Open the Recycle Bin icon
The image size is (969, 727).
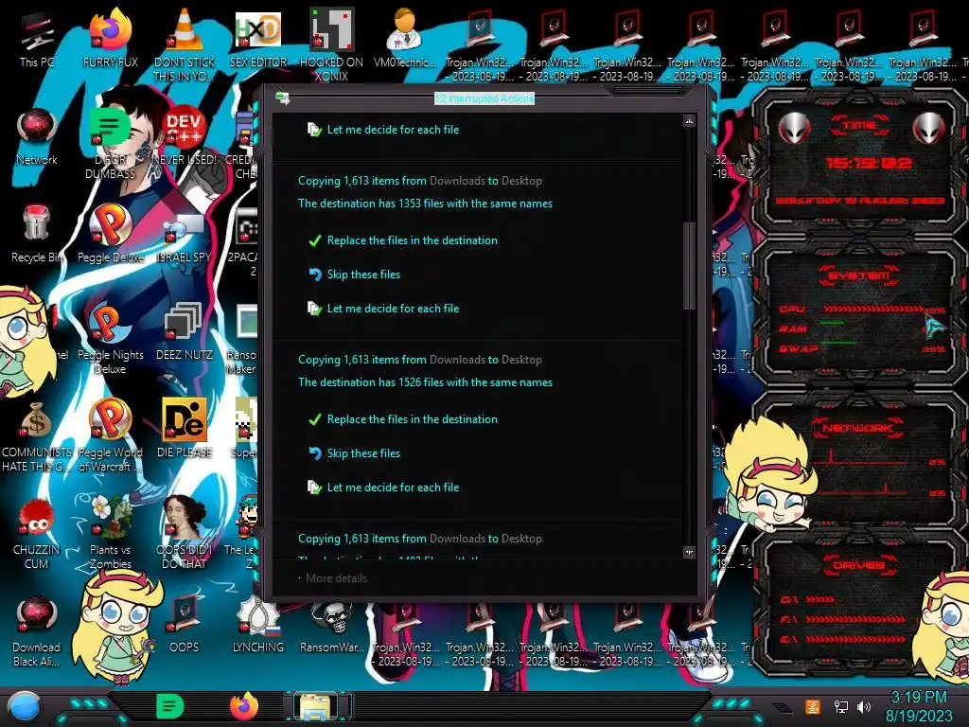(x=37, y=234)
